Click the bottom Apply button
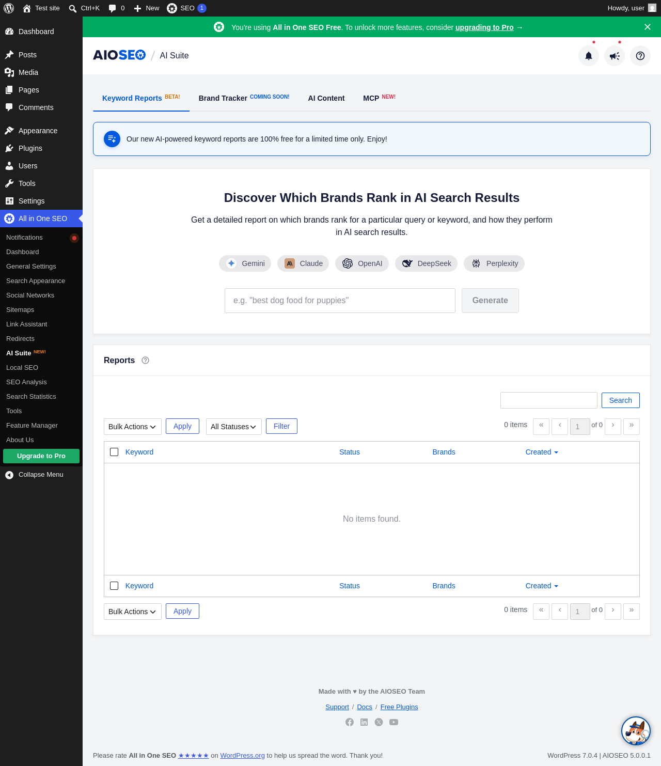 pos(182,611)
